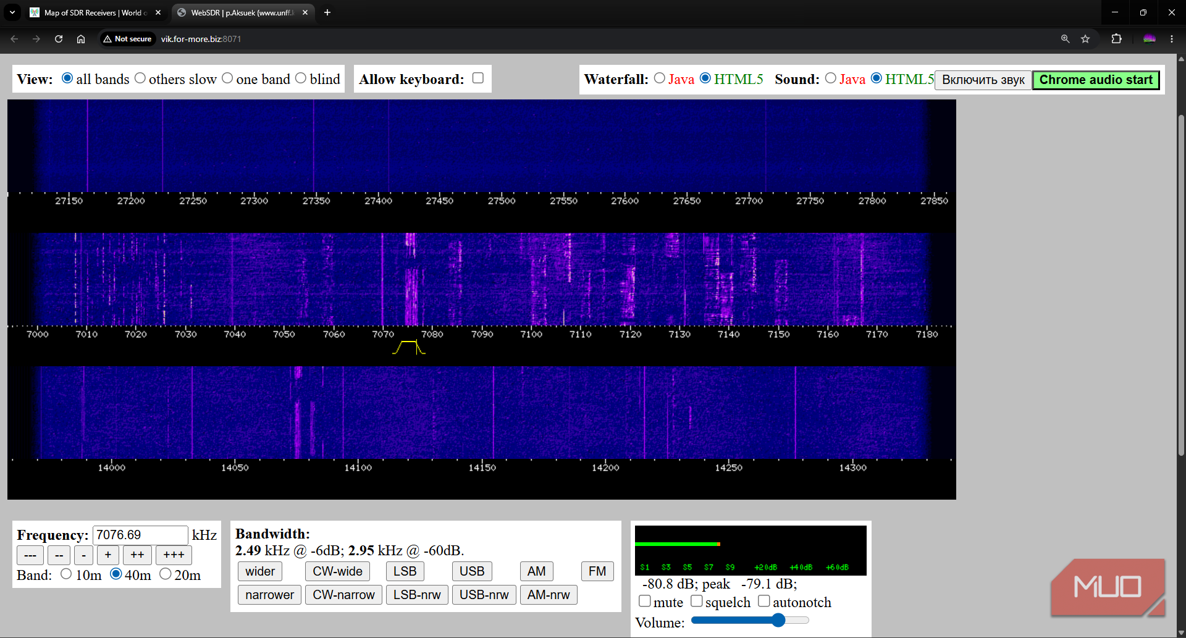This screenshot has height=638, width=1186.
Task: Switch to the WebSDR p.Aksuek tab
Action: (x=241, y=12)
